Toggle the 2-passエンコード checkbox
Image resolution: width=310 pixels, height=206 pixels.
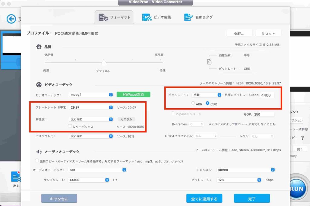click(173, 113)
